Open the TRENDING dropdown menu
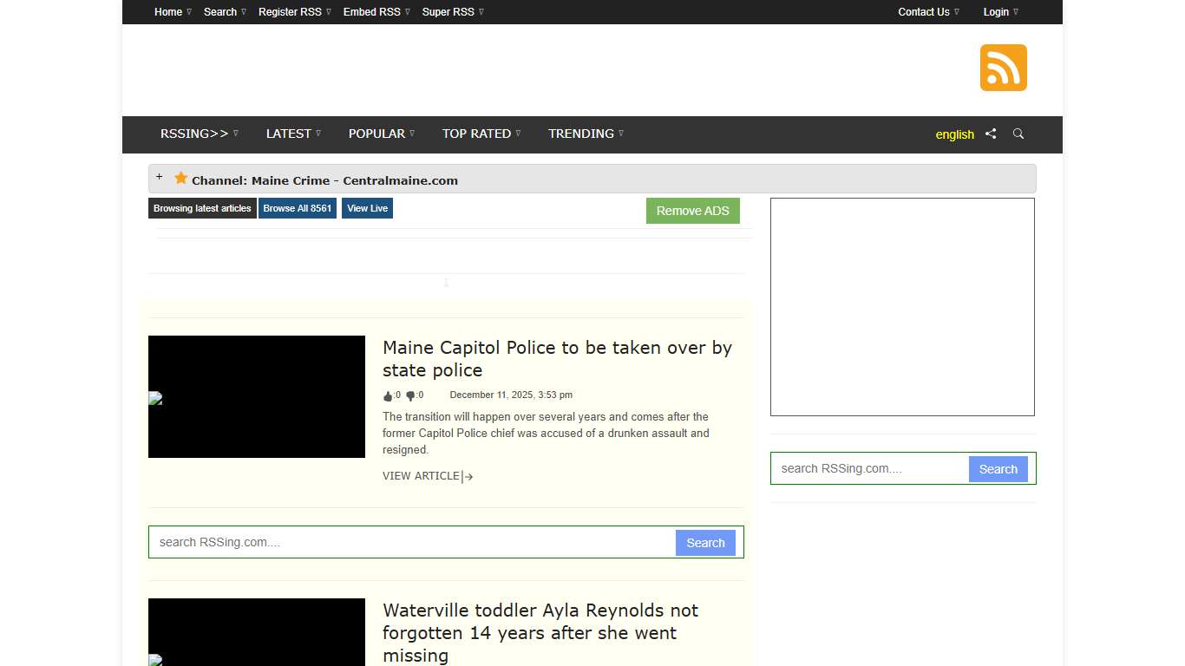The image size is (1185, 666). click(585, 134)
